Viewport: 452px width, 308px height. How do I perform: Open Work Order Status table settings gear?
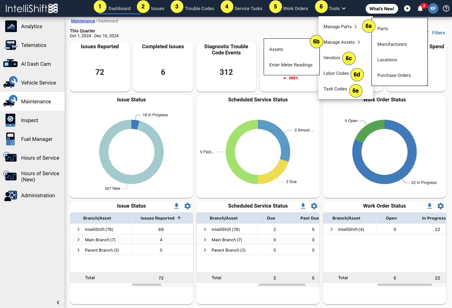click(441, 206)
